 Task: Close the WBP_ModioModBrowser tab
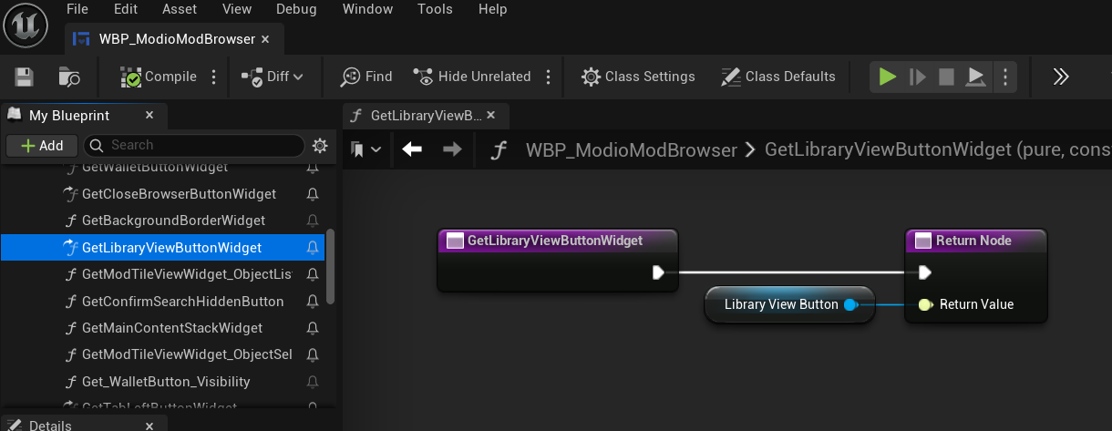tap(265, 39)
